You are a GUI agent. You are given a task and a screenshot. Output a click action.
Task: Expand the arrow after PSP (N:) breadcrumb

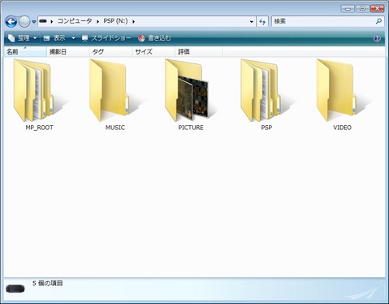coord(134,21)
